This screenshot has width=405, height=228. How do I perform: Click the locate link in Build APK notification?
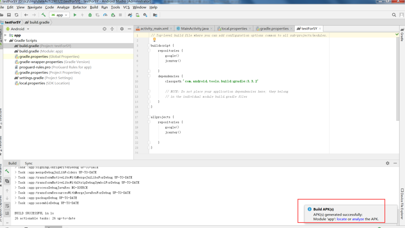341,219
